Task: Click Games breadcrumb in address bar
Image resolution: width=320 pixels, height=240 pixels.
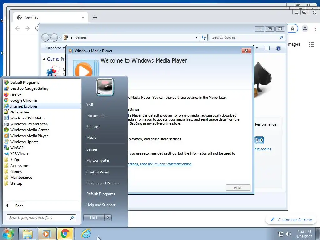Action: point(81,37)
